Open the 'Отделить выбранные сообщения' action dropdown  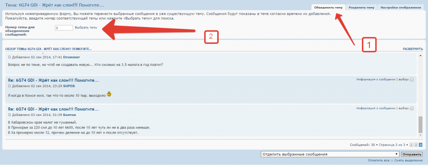point(330,154)
